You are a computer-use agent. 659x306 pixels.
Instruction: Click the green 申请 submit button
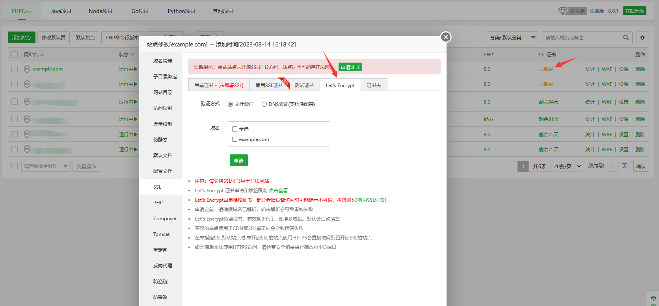pyautogui.click(x=238, y=161)
